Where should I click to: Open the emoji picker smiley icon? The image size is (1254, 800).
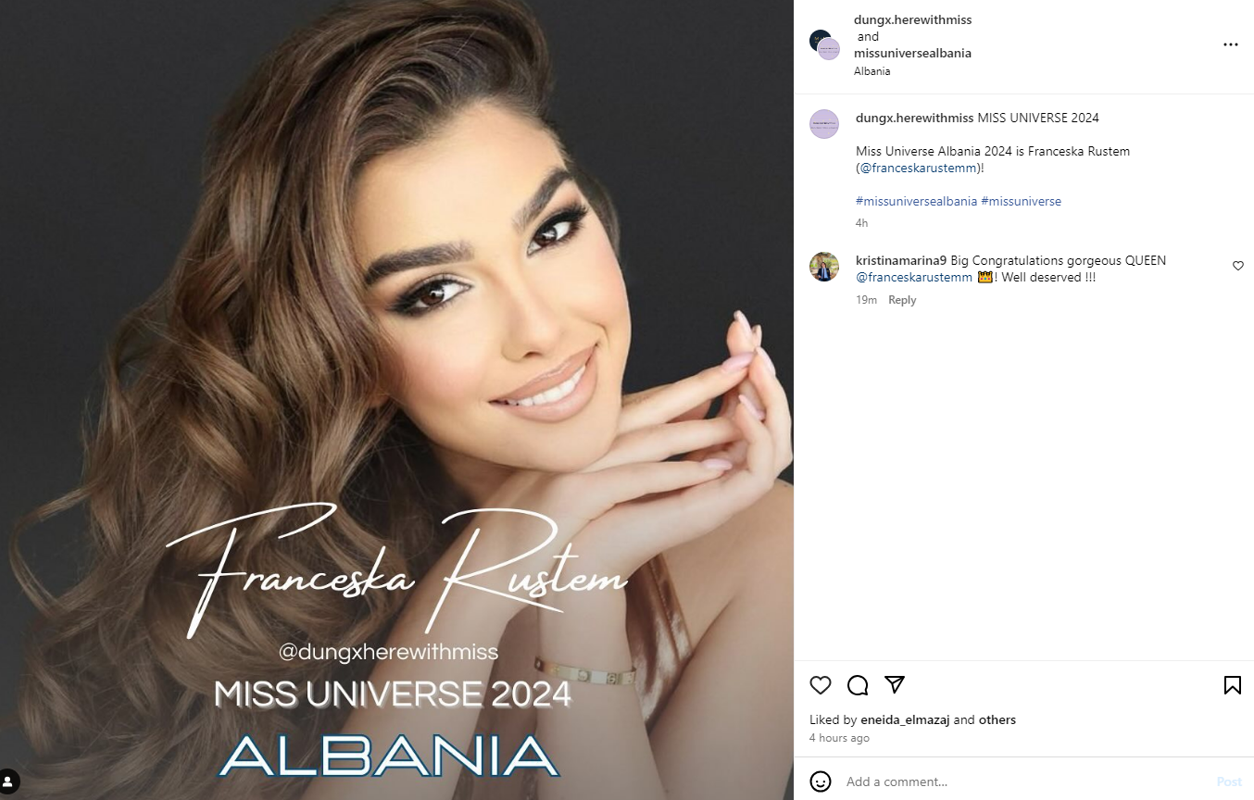tap(821, 781)
